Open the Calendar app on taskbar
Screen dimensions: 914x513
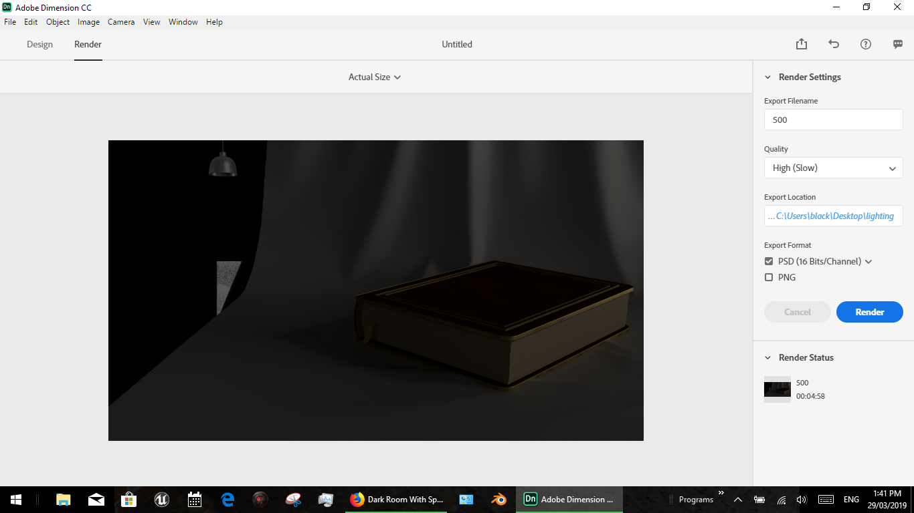click(195, 499)
